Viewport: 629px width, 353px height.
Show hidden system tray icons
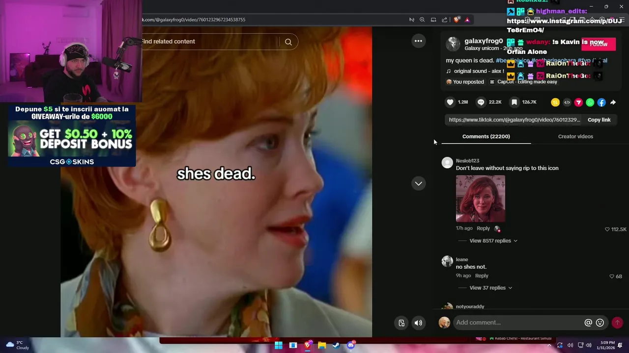[549, 345]
